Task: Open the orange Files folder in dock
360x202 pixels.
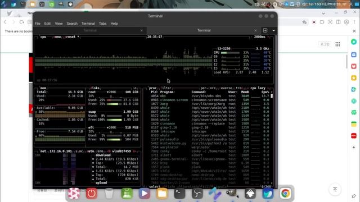Action: [162, 194]
